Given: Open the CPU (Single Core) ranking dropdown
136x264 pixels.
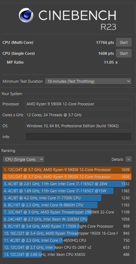Looking at the screenshot, I should click(x=23, y=159).
